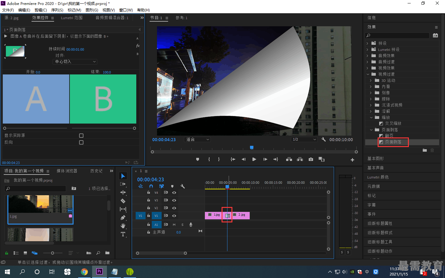
Task: Switch Project panel to list view
Action: pyautogui.click(x=16, y=253)
